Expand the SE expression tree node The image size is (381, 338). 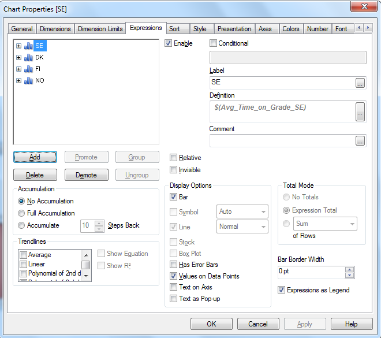tap(18, 46)
